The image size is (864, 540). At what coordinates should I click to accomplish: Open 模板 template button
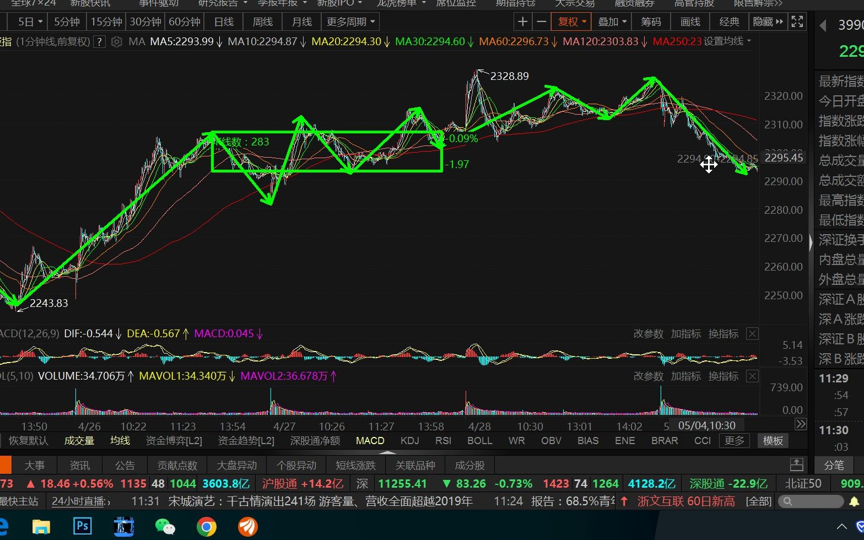tap(773, 441)
